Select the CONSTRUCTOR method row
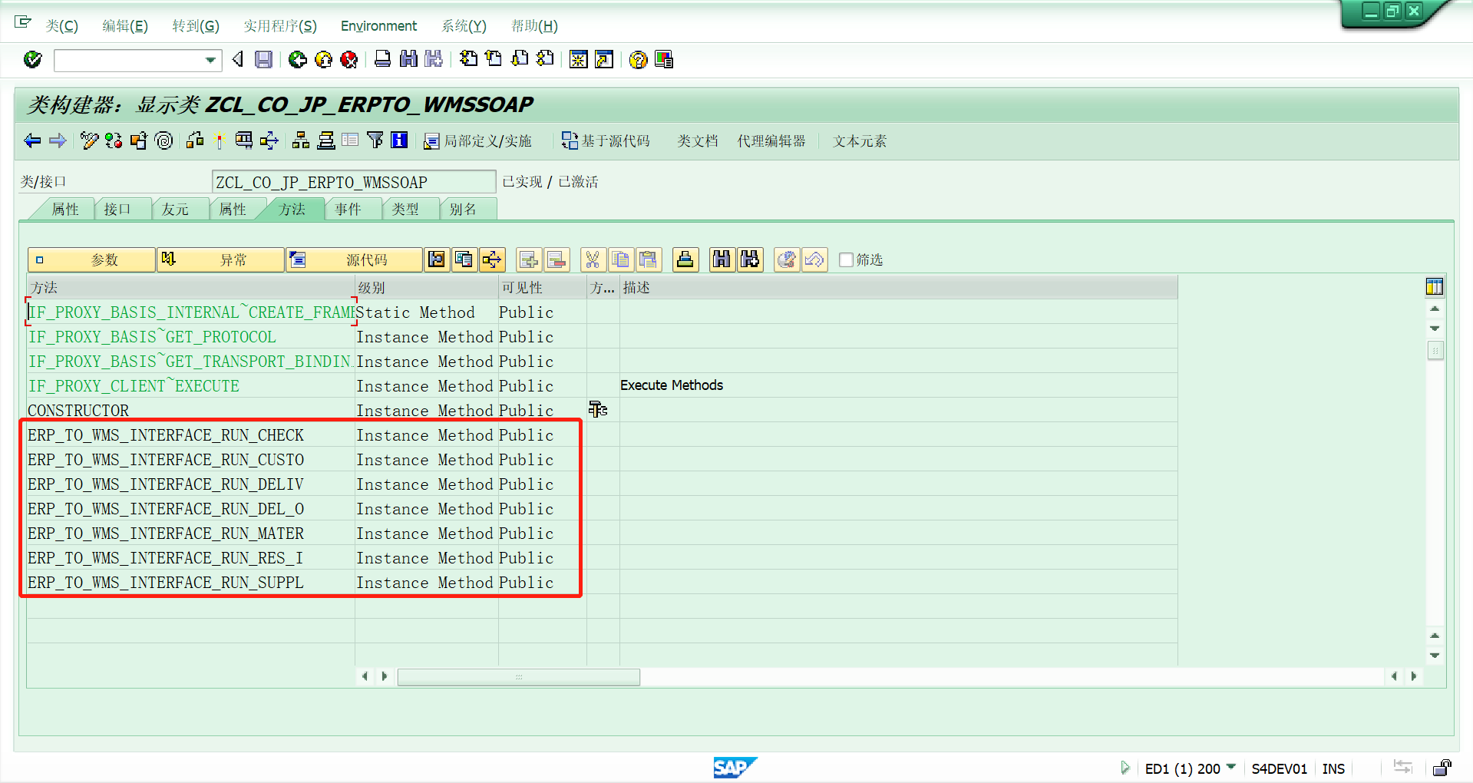Screen dimensions: 1473x783 click(x=78, y=411)
